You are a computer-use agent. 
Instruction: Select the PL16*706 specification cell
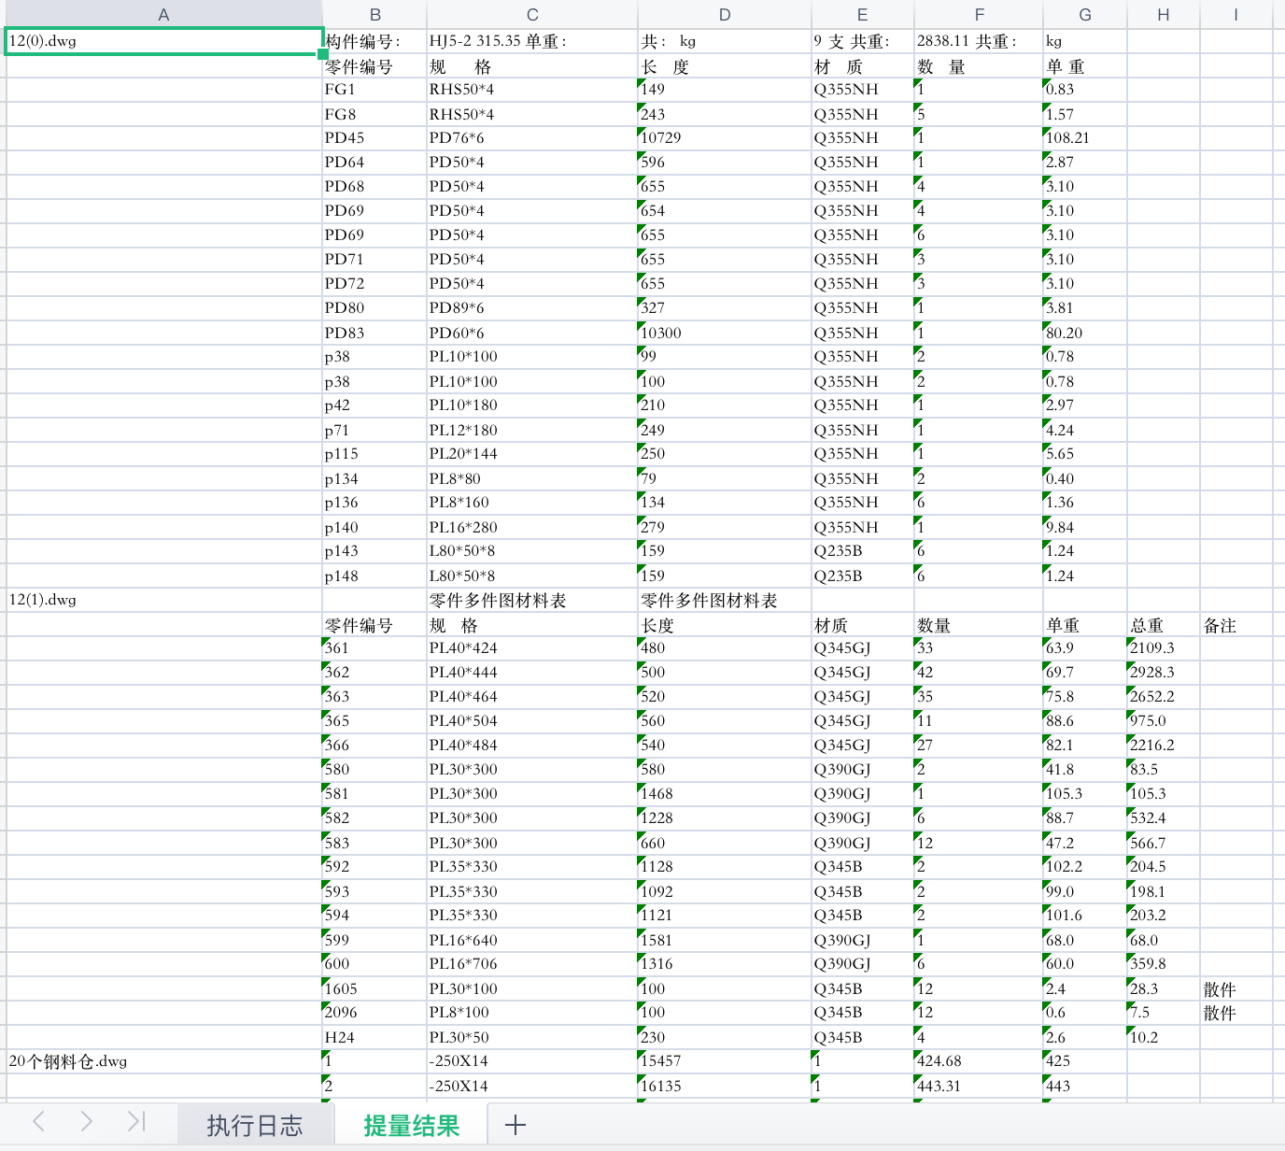531,964
